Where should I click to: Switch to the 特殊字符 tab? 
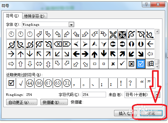[x=34, y=16]
